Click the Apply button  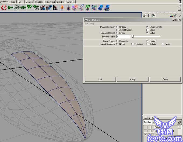pos(132,79)
